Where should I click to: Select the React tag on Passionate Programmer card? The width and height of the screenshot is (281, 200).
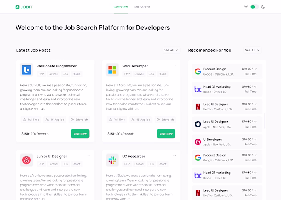point(77,74)
